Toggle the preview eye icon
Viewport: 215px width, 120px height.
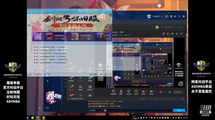tap(165, 92)
